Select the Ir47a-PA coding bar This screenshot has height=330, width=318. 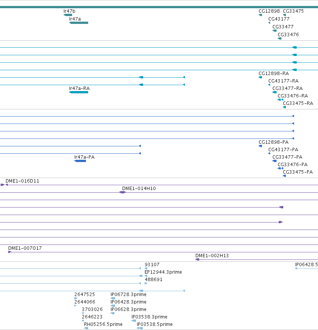(80, 161)
